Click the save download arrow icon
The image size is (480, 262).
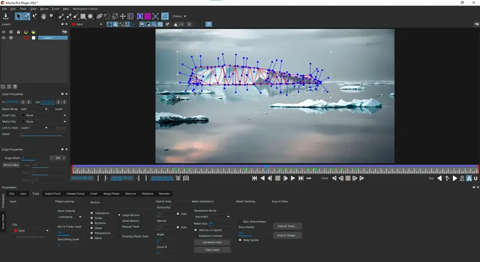coord(5,16)
